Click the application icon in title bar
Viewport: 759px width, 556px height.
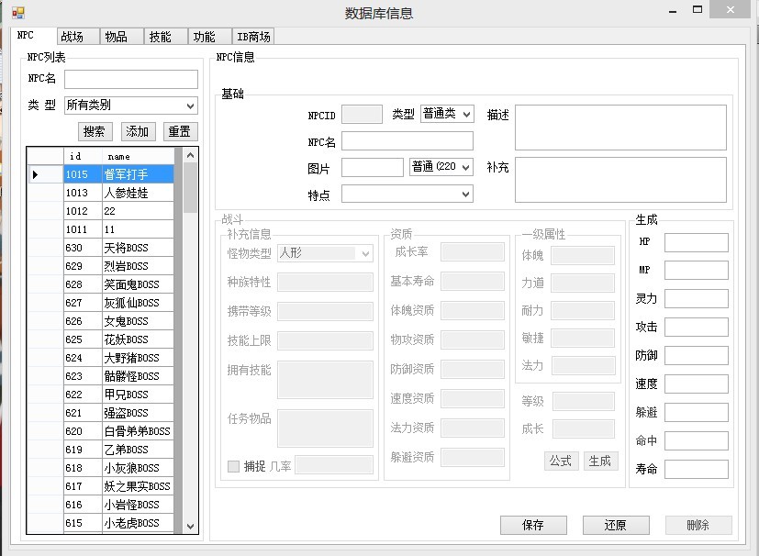coord(18,13)
